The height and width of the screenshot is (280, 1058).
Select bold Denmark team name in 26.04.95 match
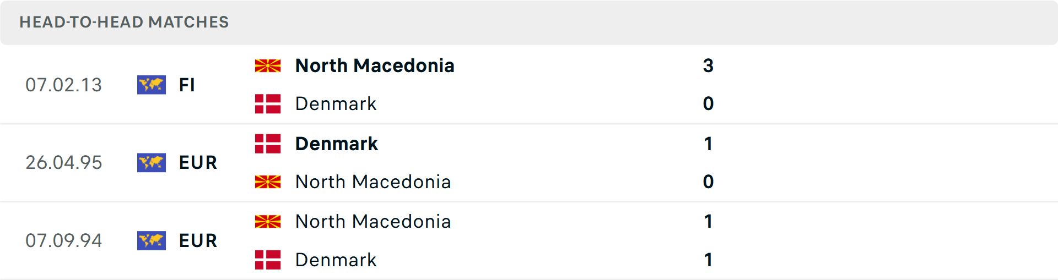pyautogui.click(x=336, y=144)
